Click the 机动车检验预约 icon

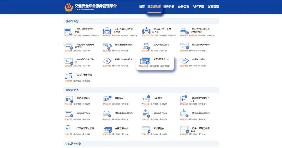[x=146, y=46]
